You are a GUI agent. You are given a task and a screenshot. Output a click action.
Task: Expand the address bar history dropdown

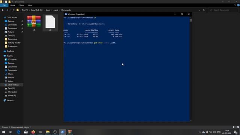[199, 10]
